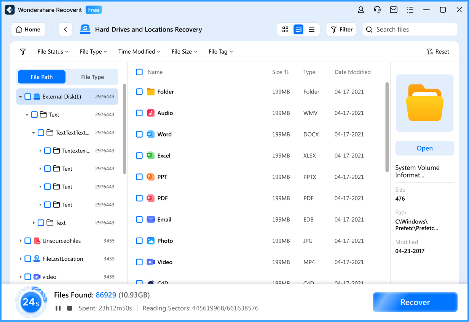Check the Folder row checkbox

point(139,92)
